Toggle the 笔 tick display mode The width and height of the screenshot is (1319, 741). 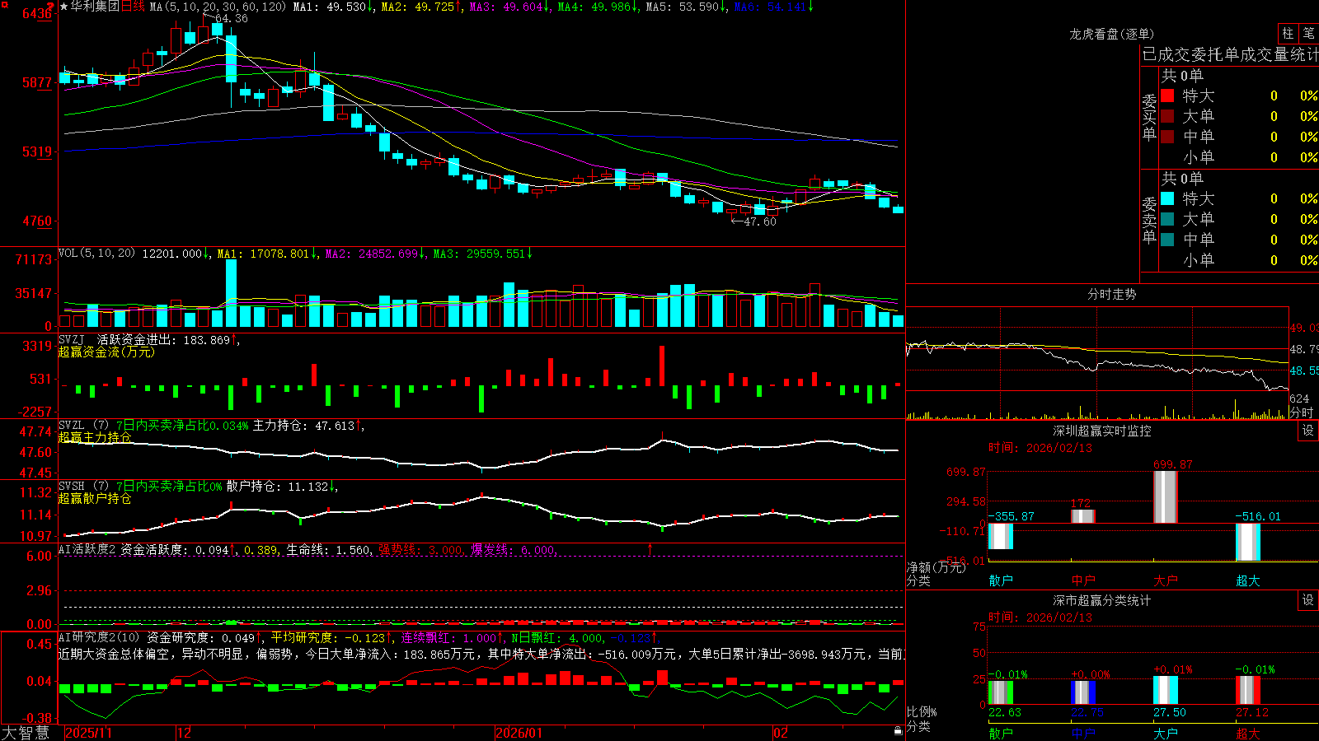pos(1308,33)
